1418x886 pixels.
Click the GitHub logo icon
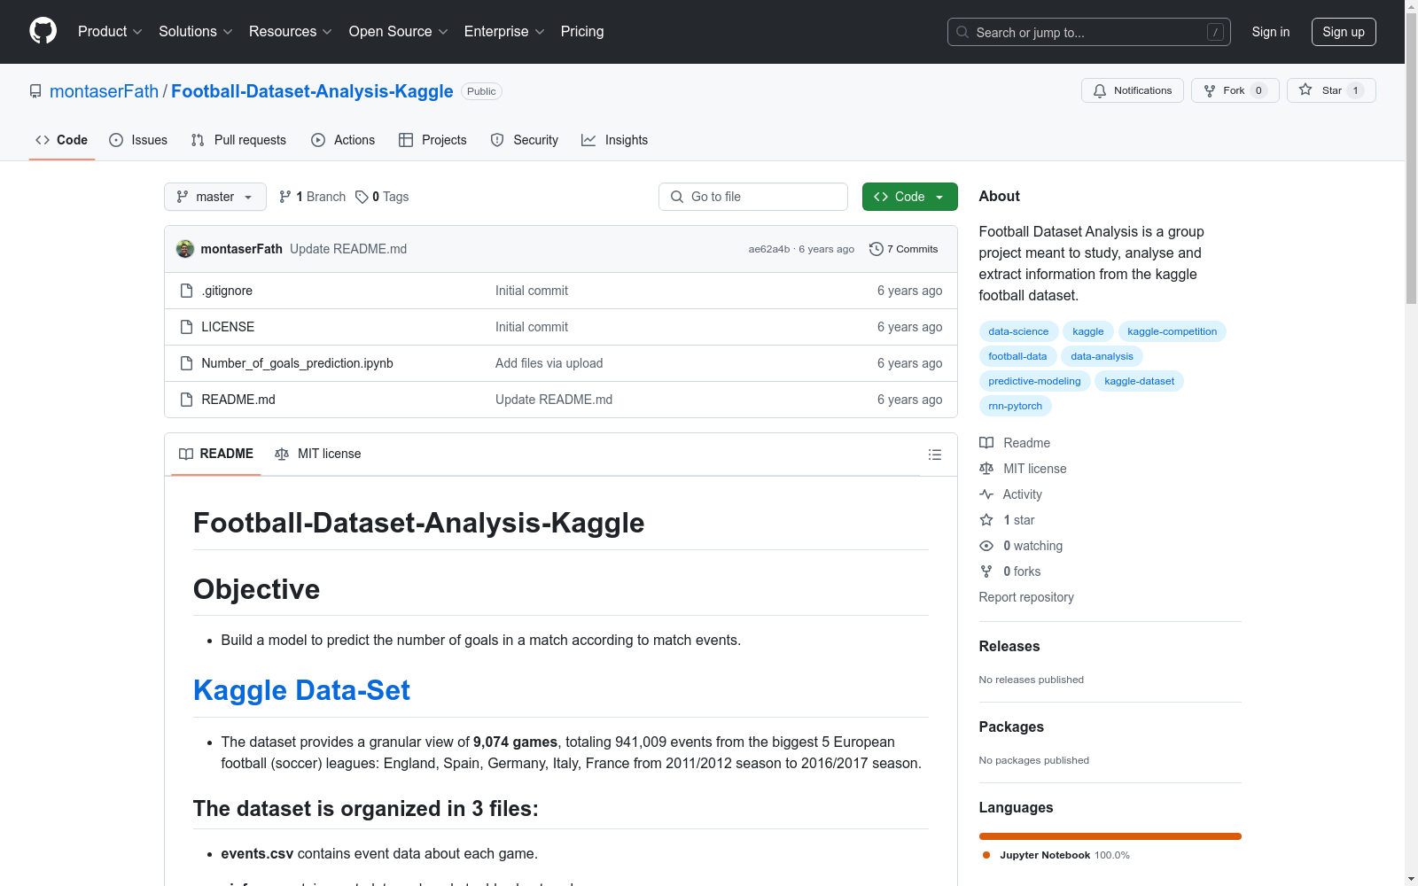tap(43, 31)
